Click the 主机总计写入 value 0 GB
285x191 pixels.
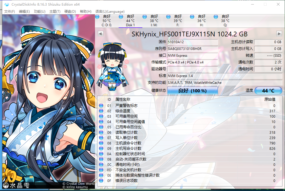(x=268, y=49)
